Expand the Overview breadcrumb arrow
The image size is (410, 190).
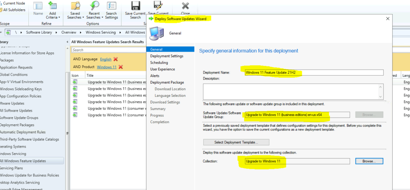pyautogui.click(x=81, y=32)
